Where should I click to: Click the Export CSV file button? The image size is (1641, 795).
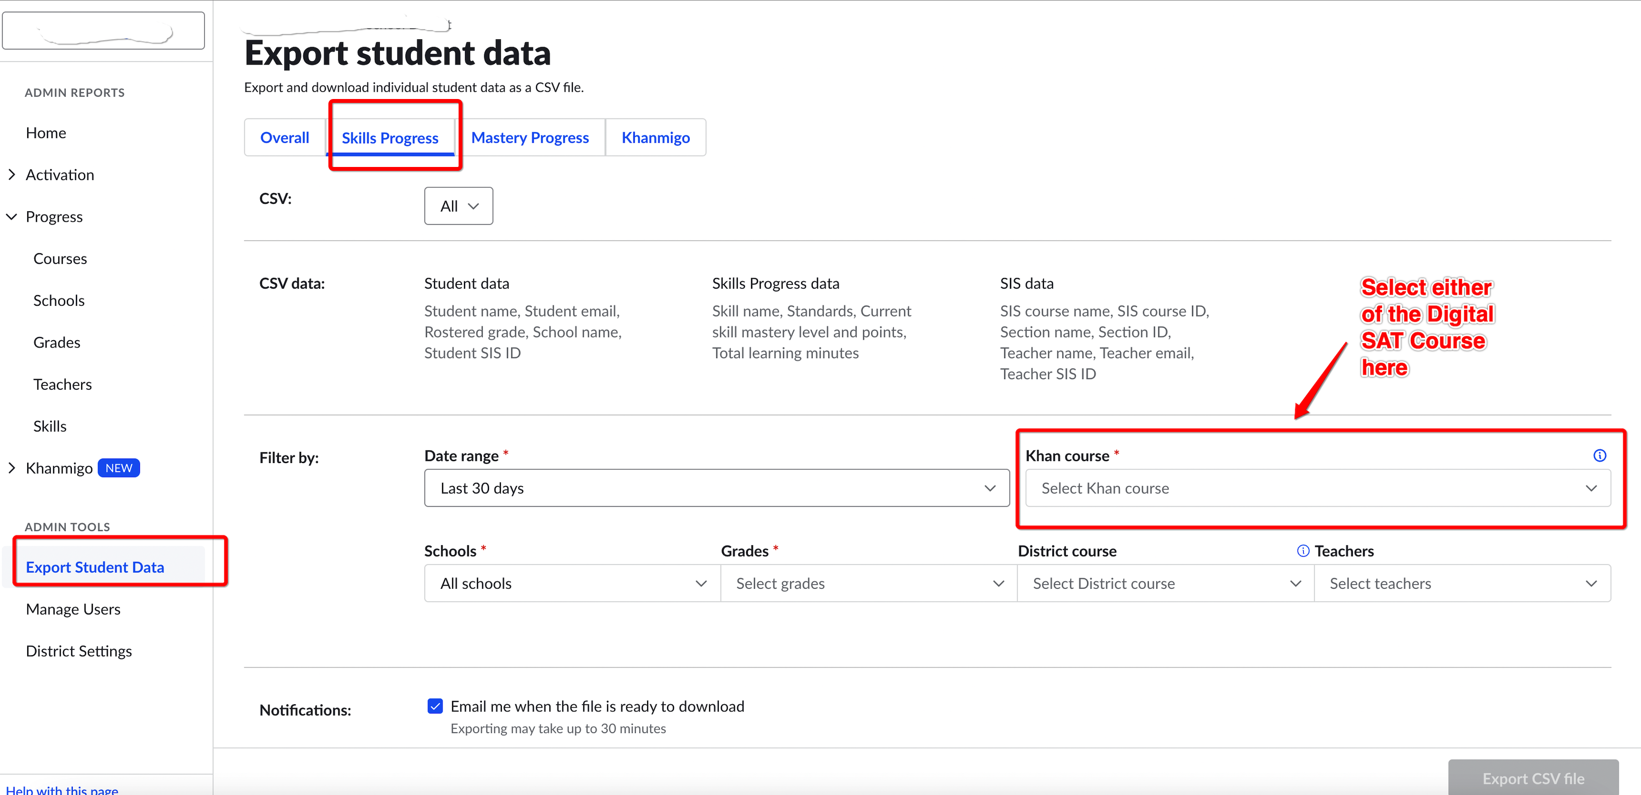[1533, 778]
